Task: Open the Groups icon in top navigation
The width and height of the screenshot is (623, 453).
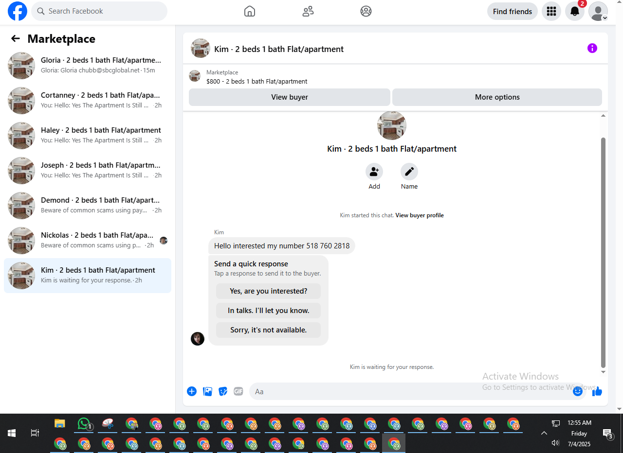Action: pyautogui.click(x=366, y=11)
